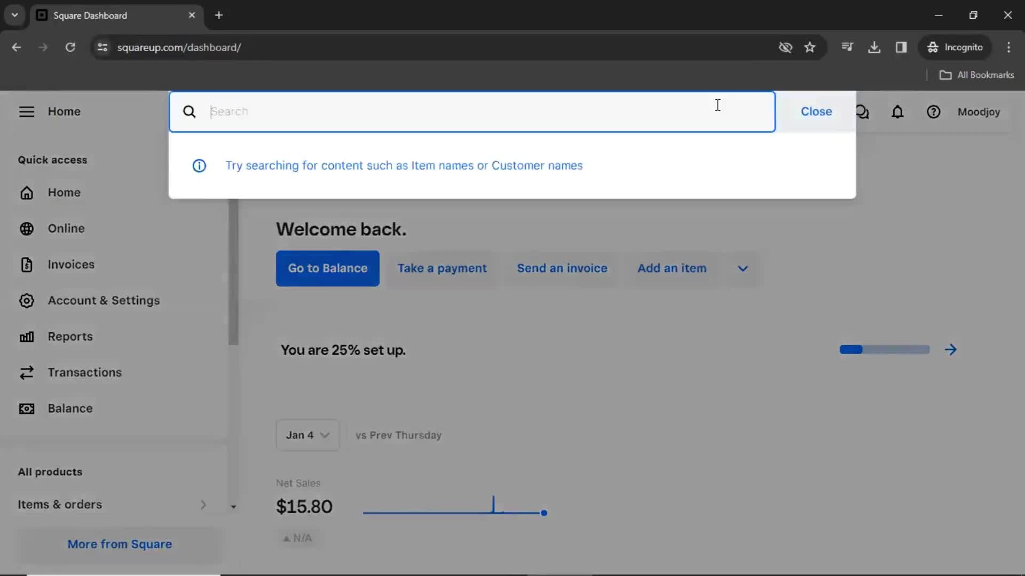View site information icon in address bar

[x=102, y=47]
